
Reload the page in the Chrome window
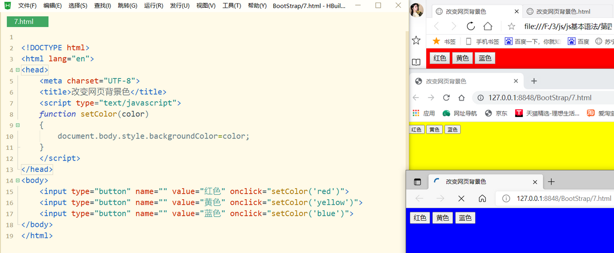446,98
